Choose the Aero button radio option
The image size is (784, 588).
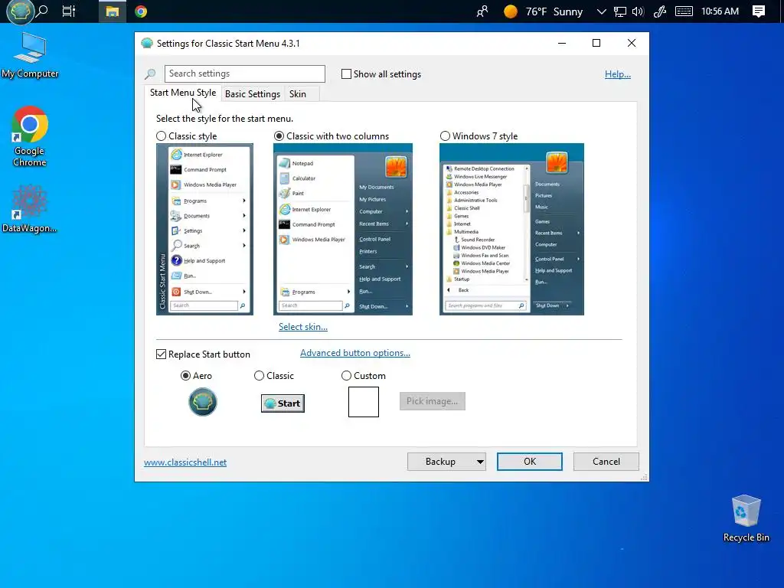[185, 375]
